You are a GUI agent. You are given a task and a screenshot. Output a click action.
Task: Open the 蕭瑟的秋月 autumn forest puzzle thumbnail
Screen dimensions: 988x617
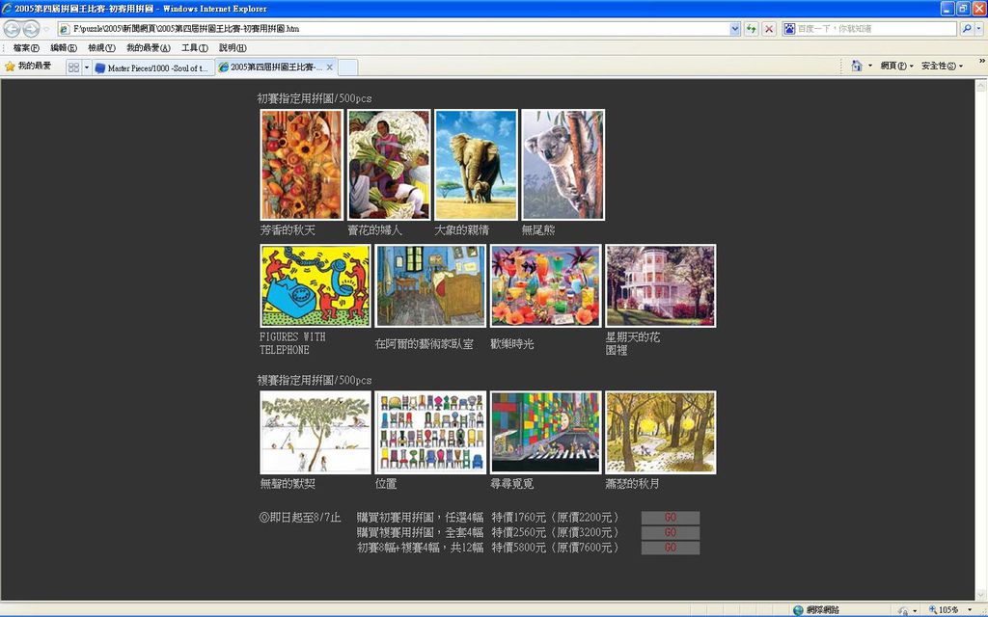[660, 433]
